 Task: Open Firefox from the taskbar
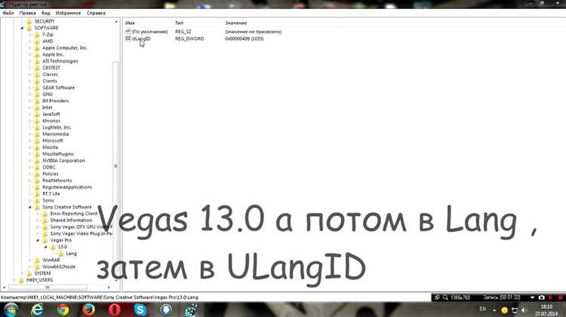(x=88, y=309)
